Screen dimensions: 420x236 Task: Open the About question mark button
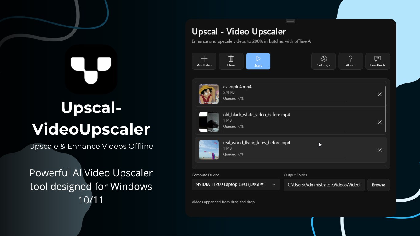351,61
